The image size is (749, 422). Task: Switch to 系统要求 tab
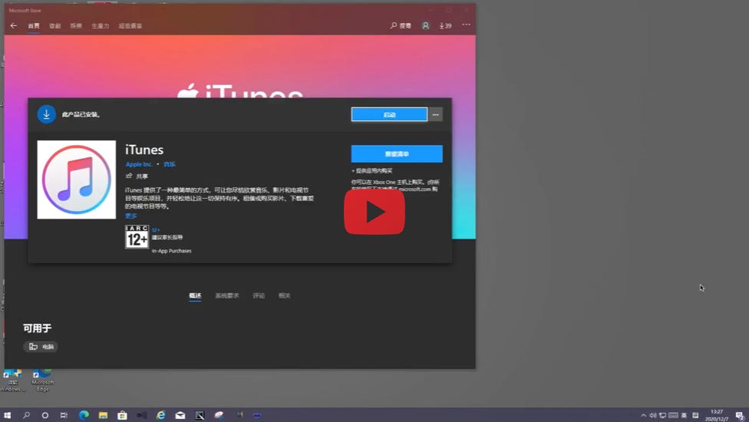pos(227,295)
